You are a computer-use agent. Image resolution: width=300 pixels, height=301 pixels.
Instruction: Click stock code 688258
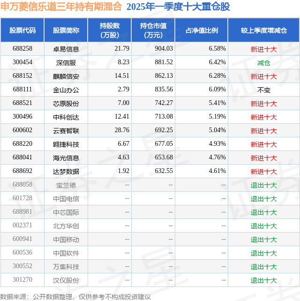point(22,48)
